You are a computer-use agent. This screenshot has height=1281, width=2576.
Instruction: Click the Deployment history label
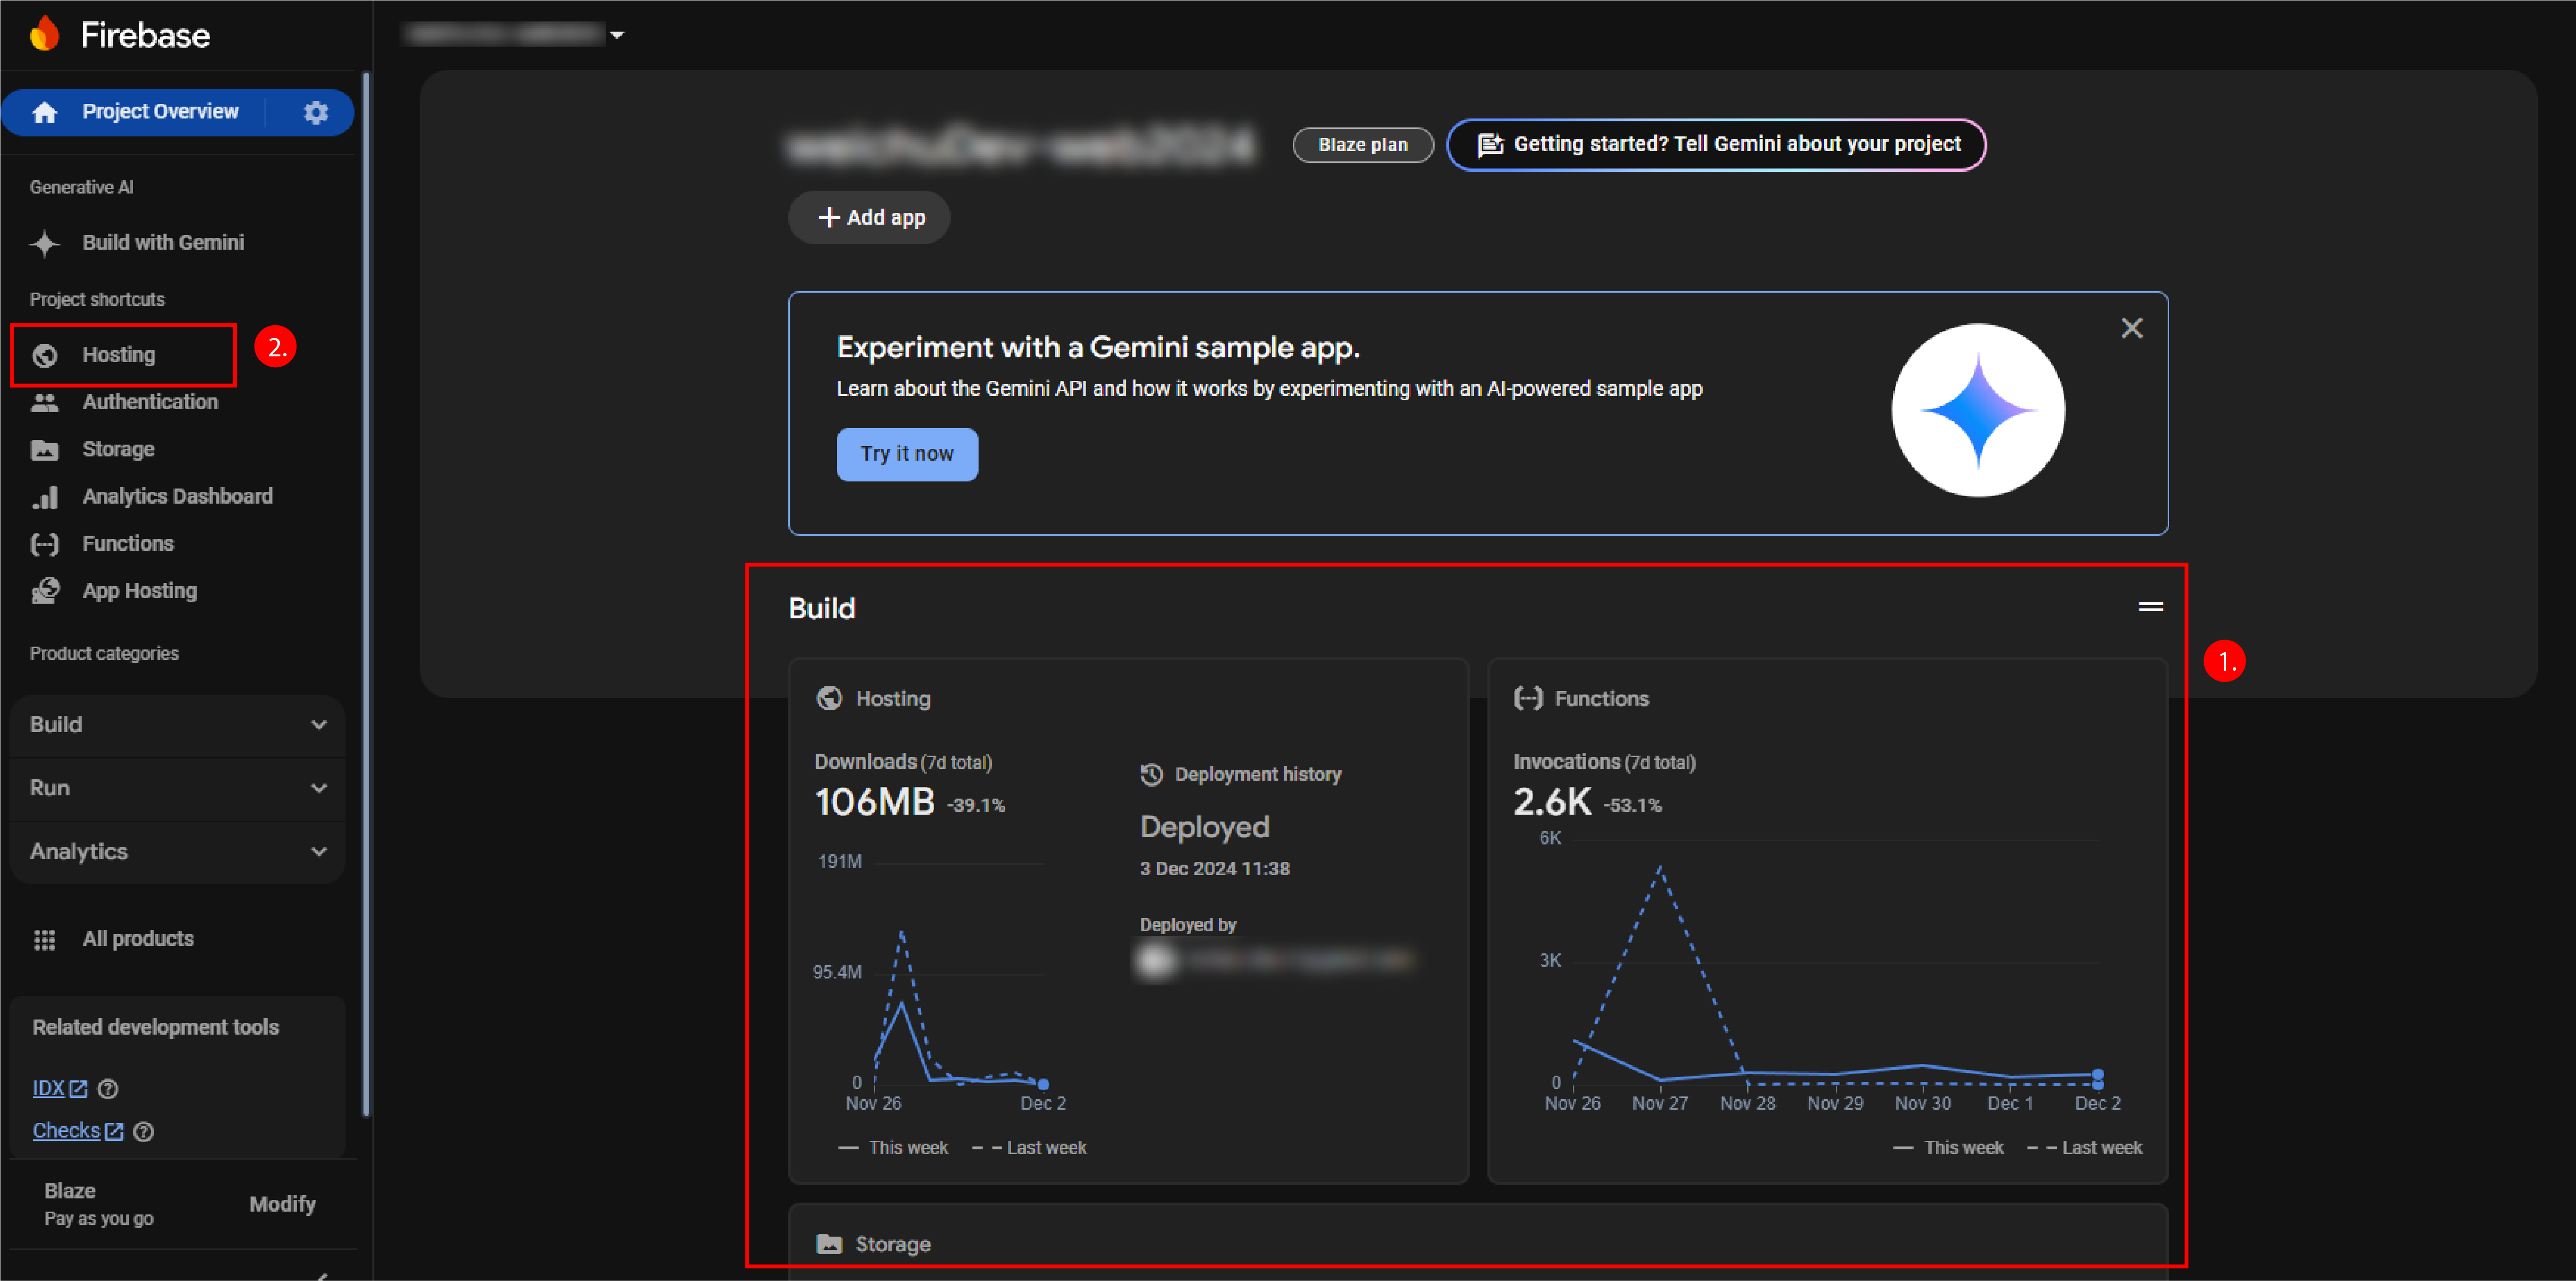(1258, 775)
